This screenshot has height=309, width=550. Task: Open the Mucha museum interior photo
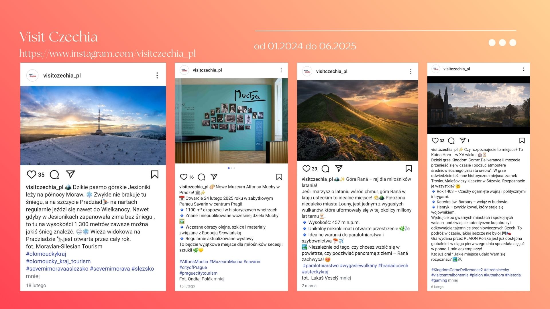(x=231, y=121)
